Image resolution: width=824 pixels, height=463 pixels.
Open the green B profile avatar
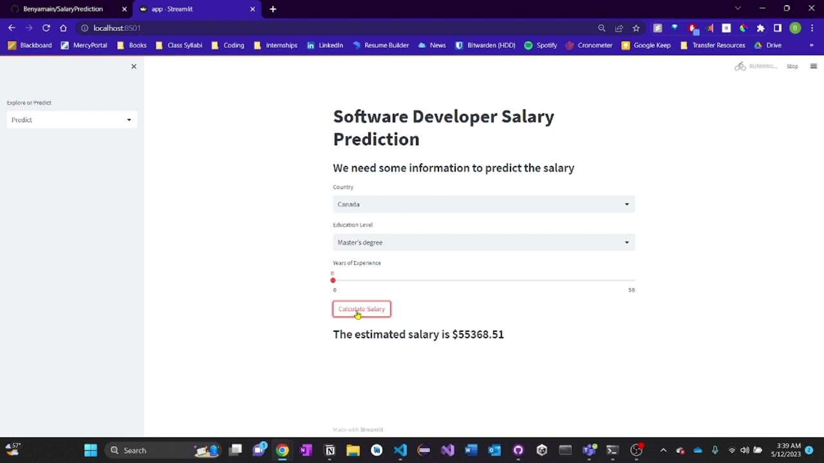(796, 28)
